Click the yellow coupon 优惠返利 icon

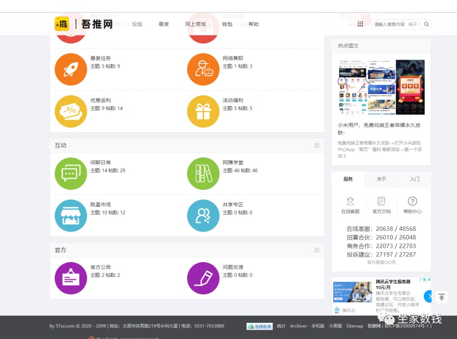tap(71, 112)
